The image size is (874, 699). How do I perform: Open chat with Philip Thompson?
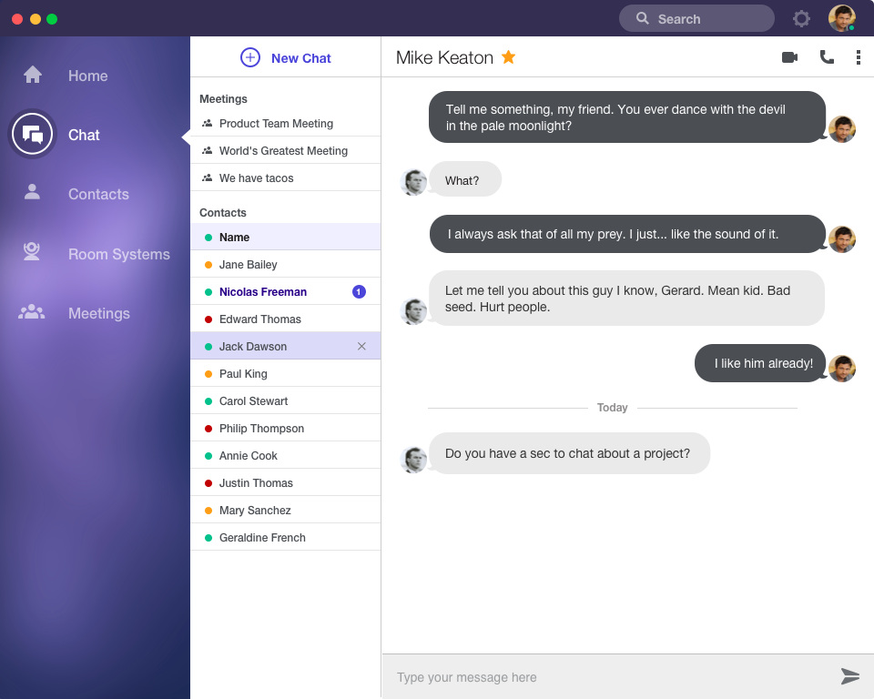[285, 428]
